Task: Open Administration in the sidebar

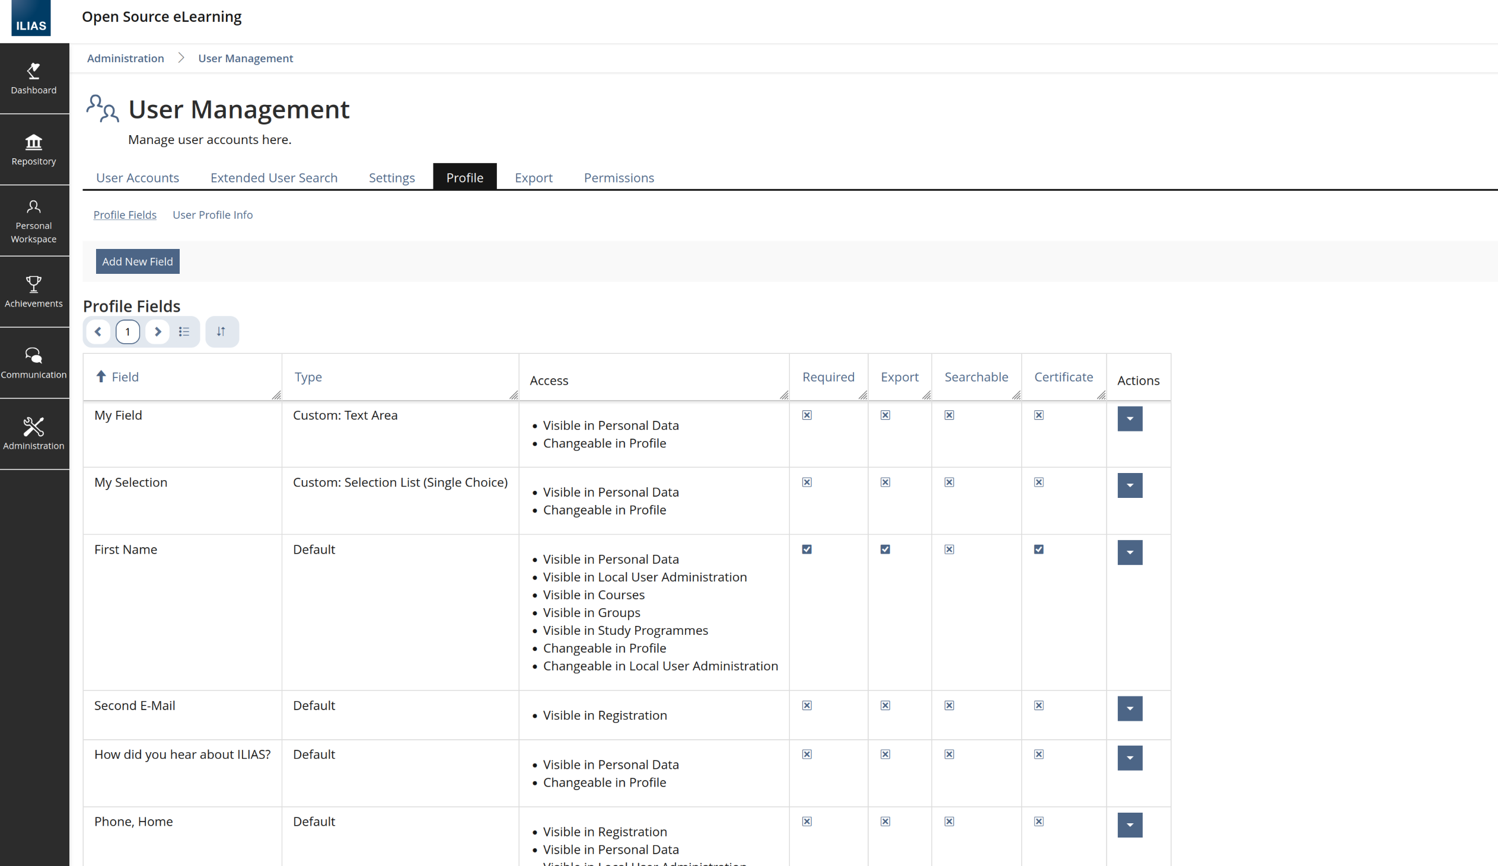Action: [33, 434]
